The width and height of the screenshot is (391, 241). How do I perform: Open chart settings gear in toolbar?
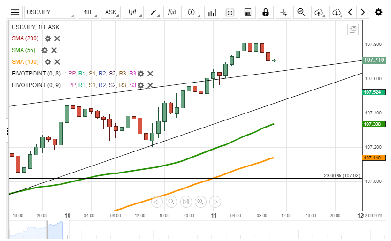378,12
